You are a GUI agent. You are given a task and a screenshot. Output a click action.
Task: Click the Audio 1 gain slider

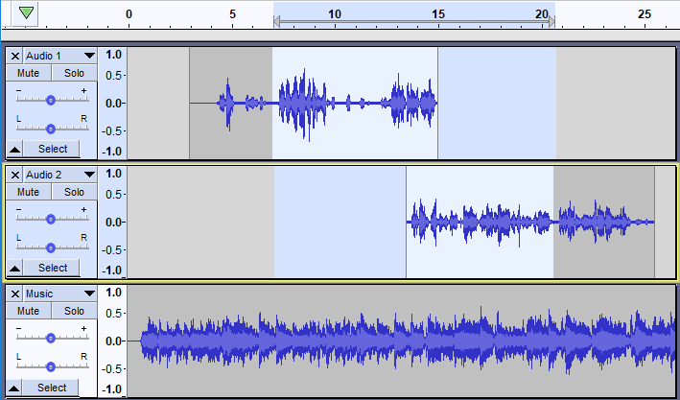(x=51, y=99)
